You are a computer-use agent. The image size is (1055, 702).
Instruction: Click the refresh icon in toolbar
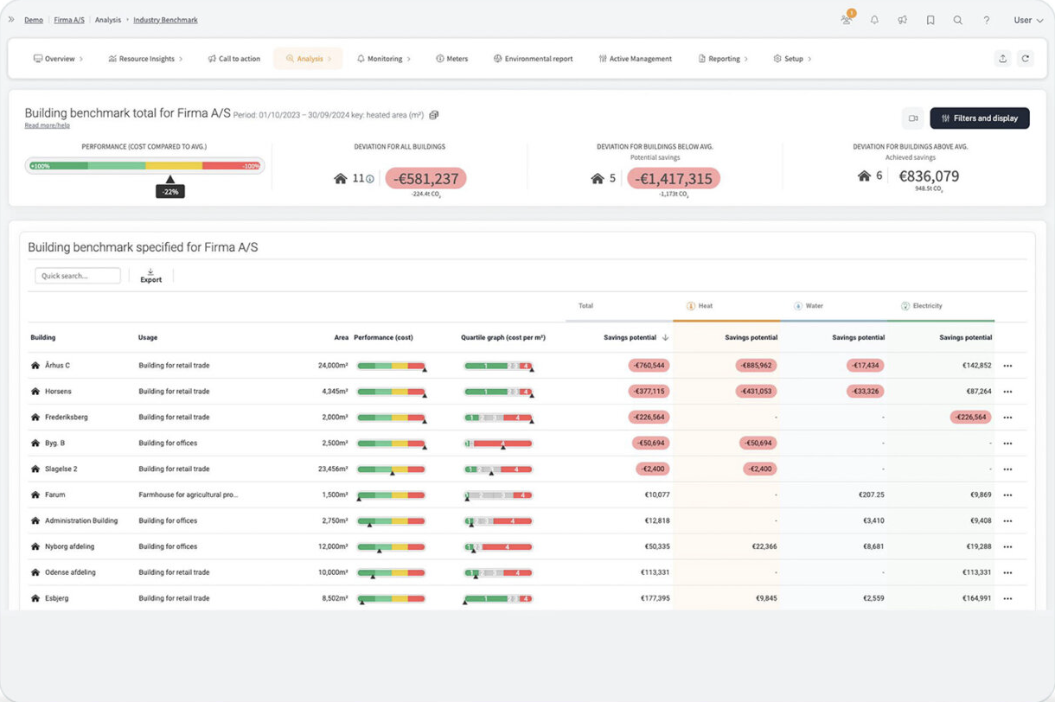click(x=1026, y=59)
